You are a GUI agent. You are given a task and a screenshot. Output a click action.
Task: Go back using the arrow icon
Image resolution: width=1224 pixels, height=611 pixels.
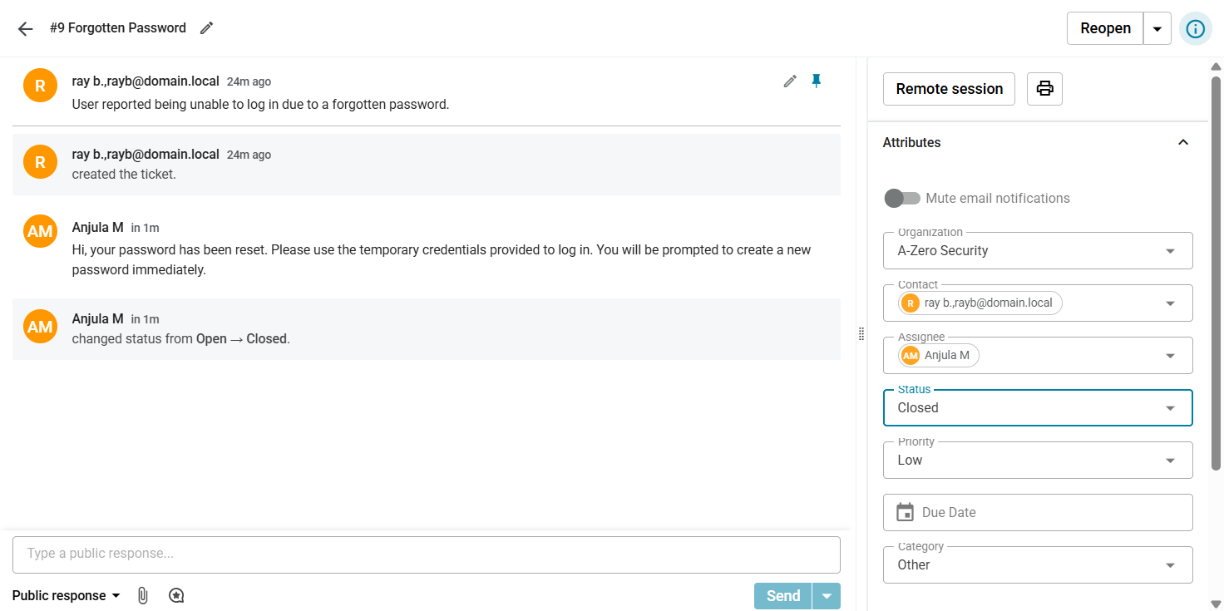point(25,28)
